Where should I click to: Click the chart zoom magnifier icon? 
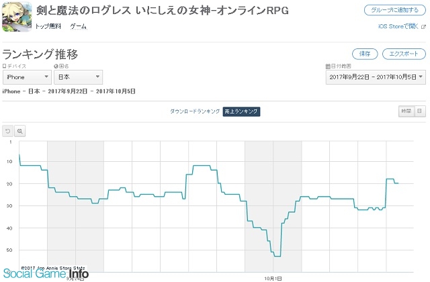19,131
